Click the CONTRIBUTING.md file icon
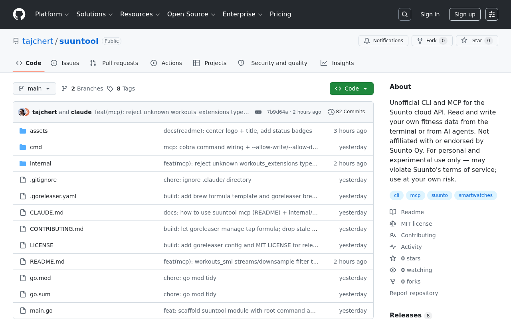The height and width of the screenshot is (319, 511). 23,229
